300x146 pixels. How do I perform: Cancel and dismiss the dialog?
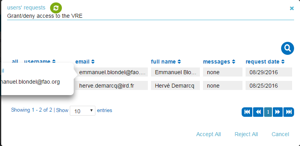(280, 134)
